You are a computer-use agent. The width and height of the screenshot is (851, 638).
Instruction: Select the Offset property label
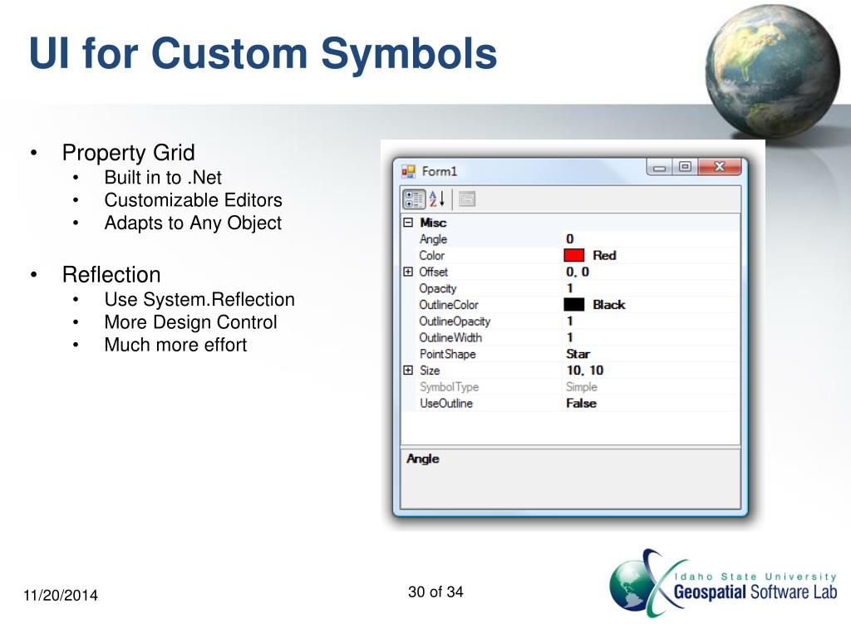(433, 272)
